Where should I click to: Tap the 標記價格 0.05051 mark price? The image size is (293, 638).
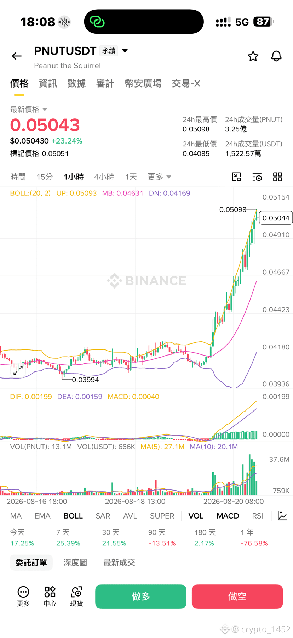point(39,153)
